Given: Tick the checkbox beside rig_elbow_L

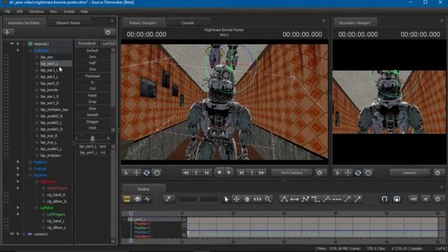Looking at the screenshot, I should coord(6,227).
